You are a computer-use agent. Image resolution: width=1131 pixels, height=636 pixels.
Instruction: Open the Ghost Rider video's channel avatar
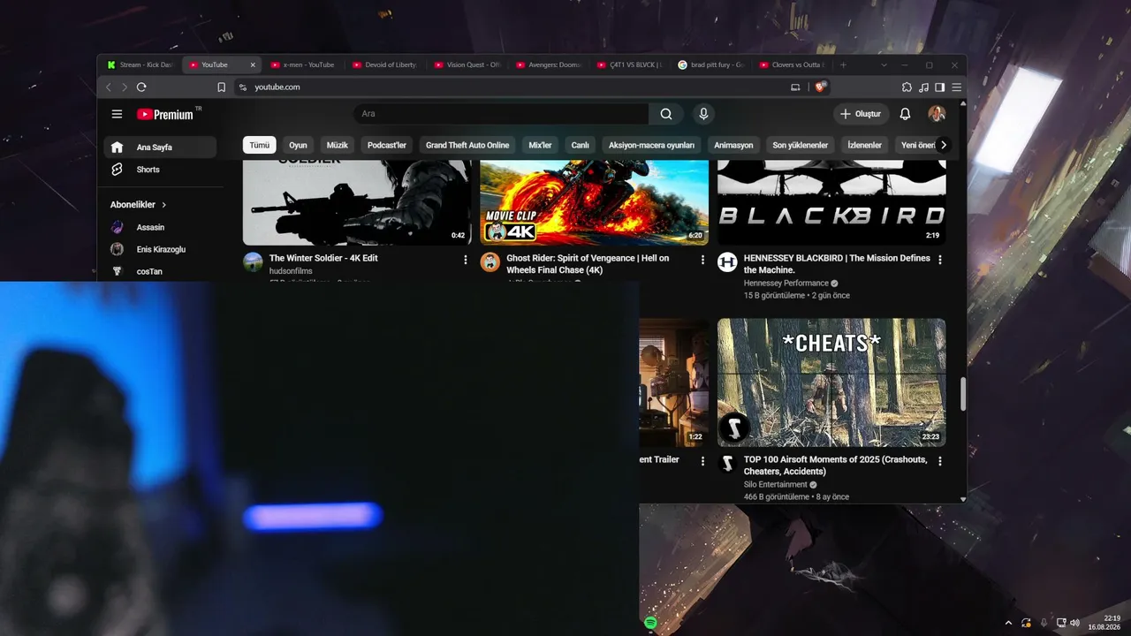coord(490,262)
